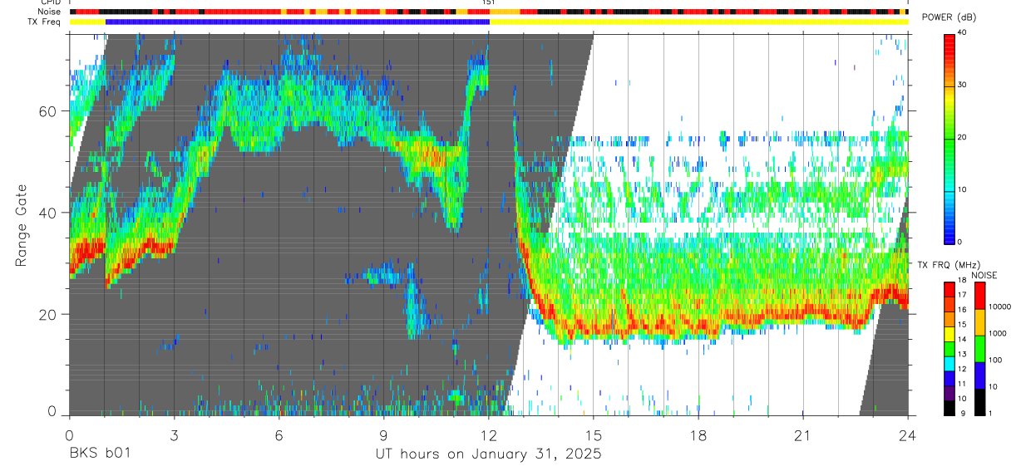Viewport: 1021px width, 471px height.
Task: Click the Noise row label at top left
Action: click(x=50, y=12)
